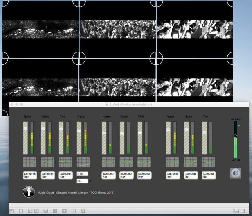Toggle the grid icon in bottom toolbar
252x216 pixels.
[x=73, y=211]
